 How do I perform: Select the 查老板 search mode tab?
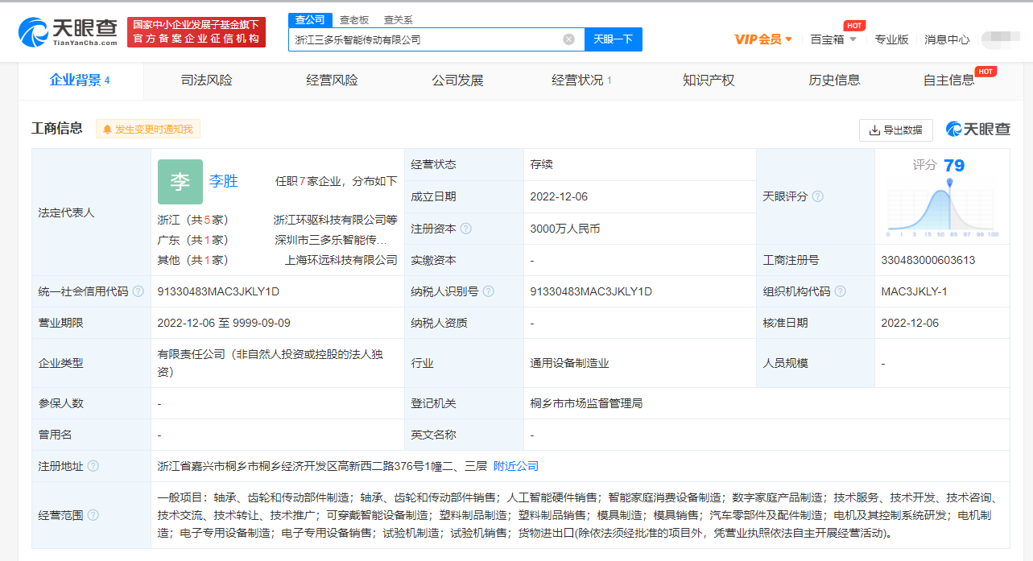click(353, 20)
